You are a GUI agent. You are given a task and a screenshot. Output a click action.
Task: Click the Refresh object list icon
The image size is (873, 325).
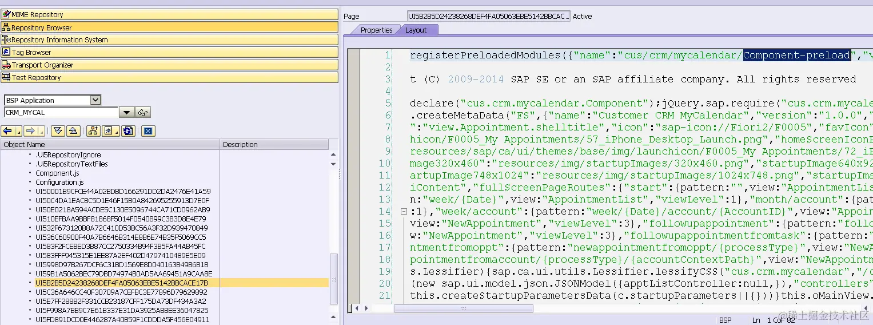(x=129, y=131)
